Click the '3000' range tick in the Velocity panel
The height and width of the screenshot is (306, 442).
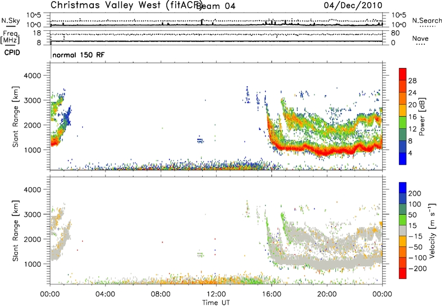pos(32,214)
